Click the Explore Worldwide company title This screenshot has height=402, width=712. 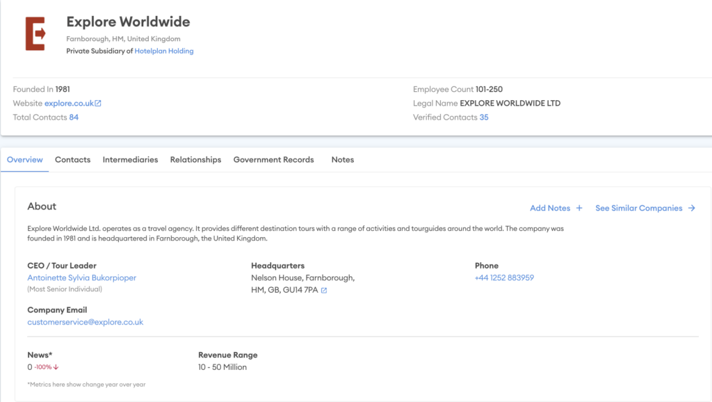(128, 22)
